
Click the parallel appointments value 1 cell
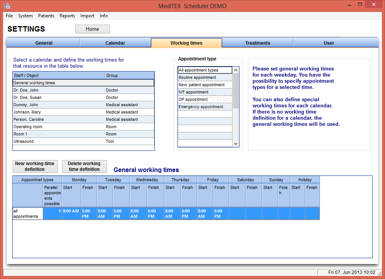point(52,214)
